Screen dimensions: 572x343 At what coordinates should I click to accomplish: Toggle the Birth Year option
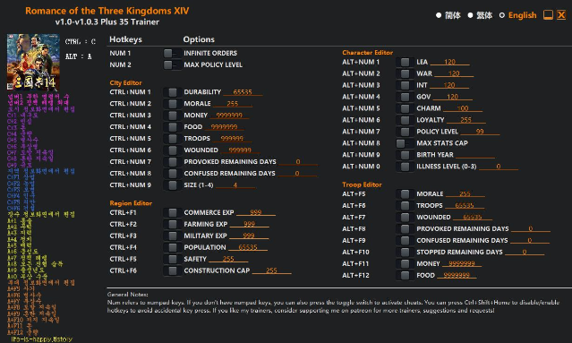coord(405,155)
